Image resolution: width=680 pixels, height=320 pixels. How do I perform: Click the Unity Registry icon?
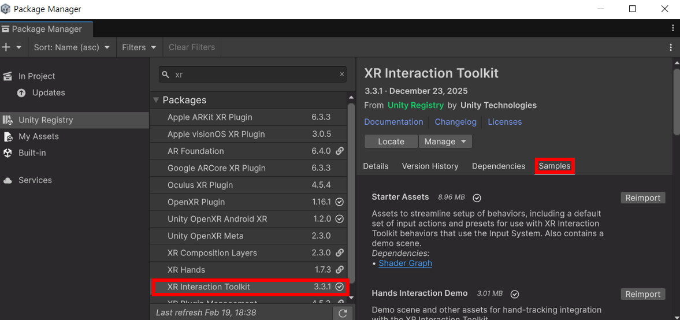point(8,120)
